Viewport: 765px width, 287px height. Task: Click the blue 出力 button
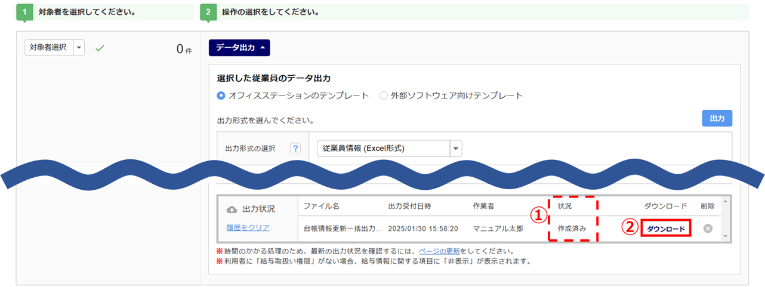point(717,119)
